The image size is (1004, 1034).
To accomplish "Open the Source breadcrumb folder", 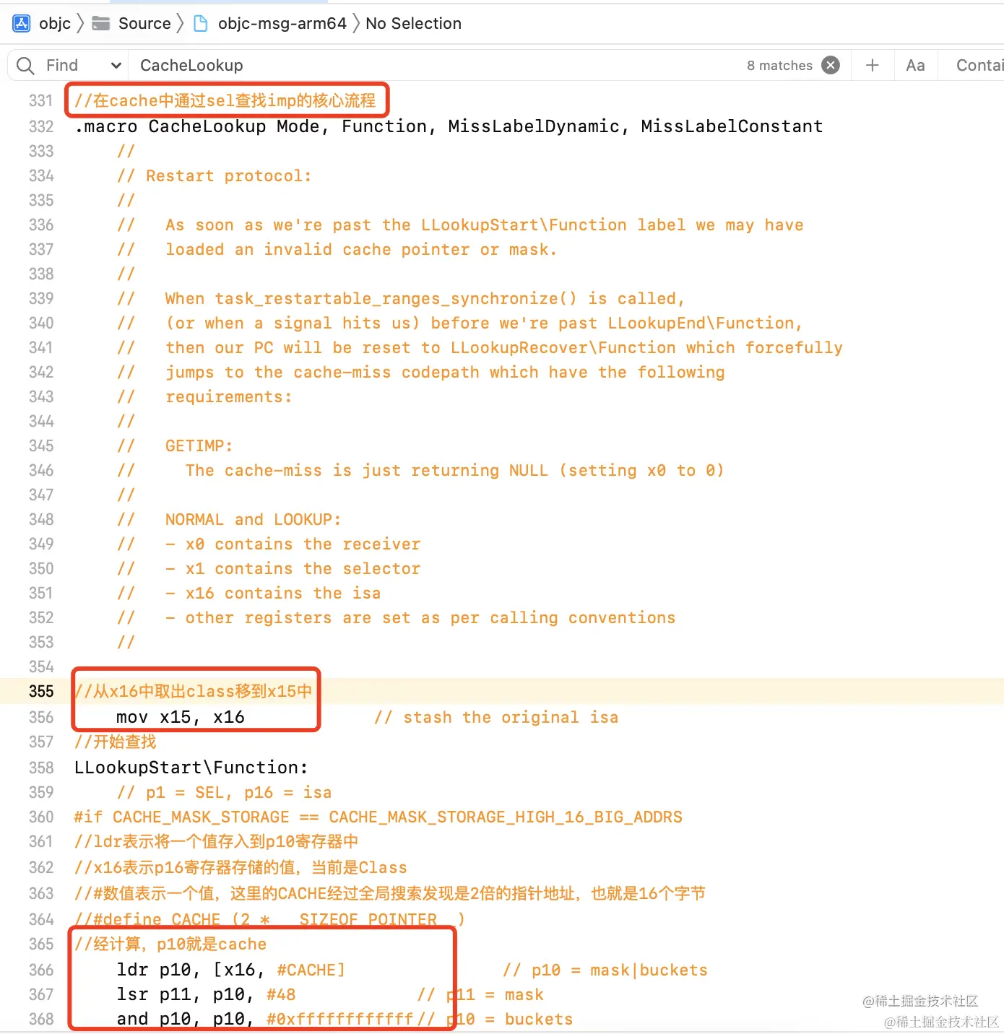I will [x=144, y=23].
